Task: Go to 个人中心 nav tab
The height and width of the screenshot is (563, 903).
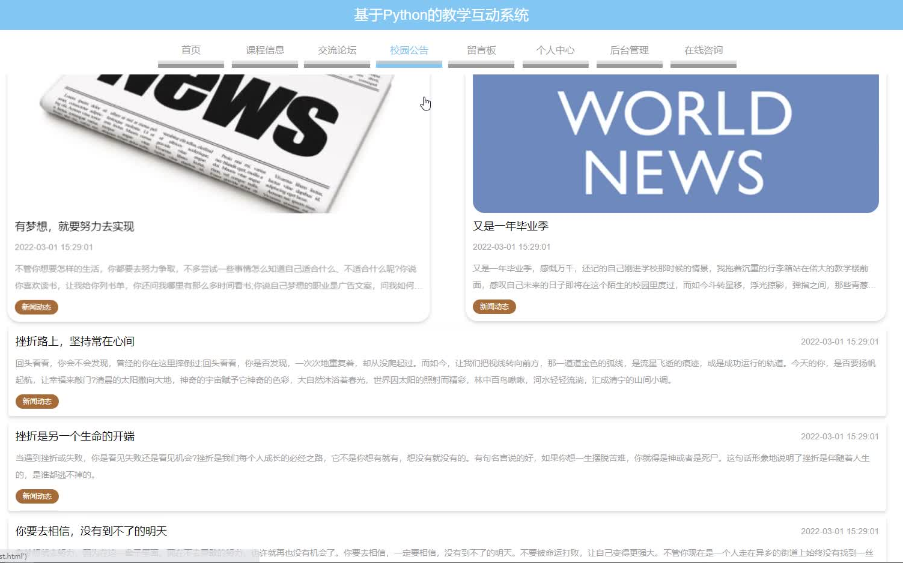Action: click(x=556, y=50)
